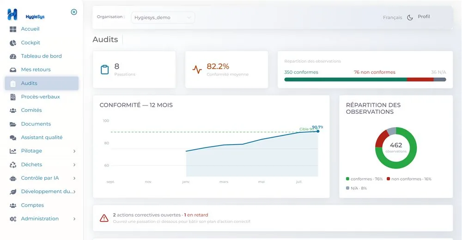The width and height of the screenshot is (462, 240).
Task: Click the Pilotage chart line icon
Action: [13, 151]
